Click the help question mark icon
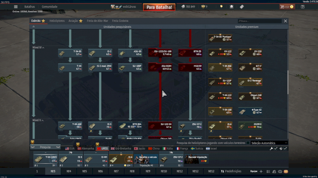This screenshot has width=318, height=178. pyautogui.click(x=302, y=7)
